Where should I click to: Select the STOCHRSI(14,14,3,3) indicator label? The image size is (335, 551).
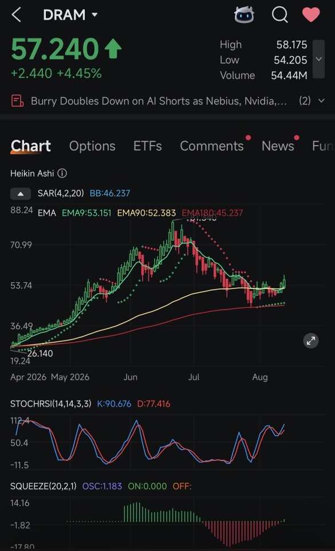pos(50,404)
